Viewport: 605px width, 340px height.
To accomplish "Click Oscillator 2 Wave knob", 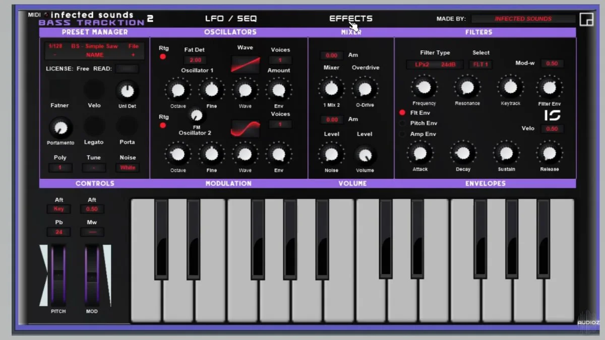I will point(245,154).
